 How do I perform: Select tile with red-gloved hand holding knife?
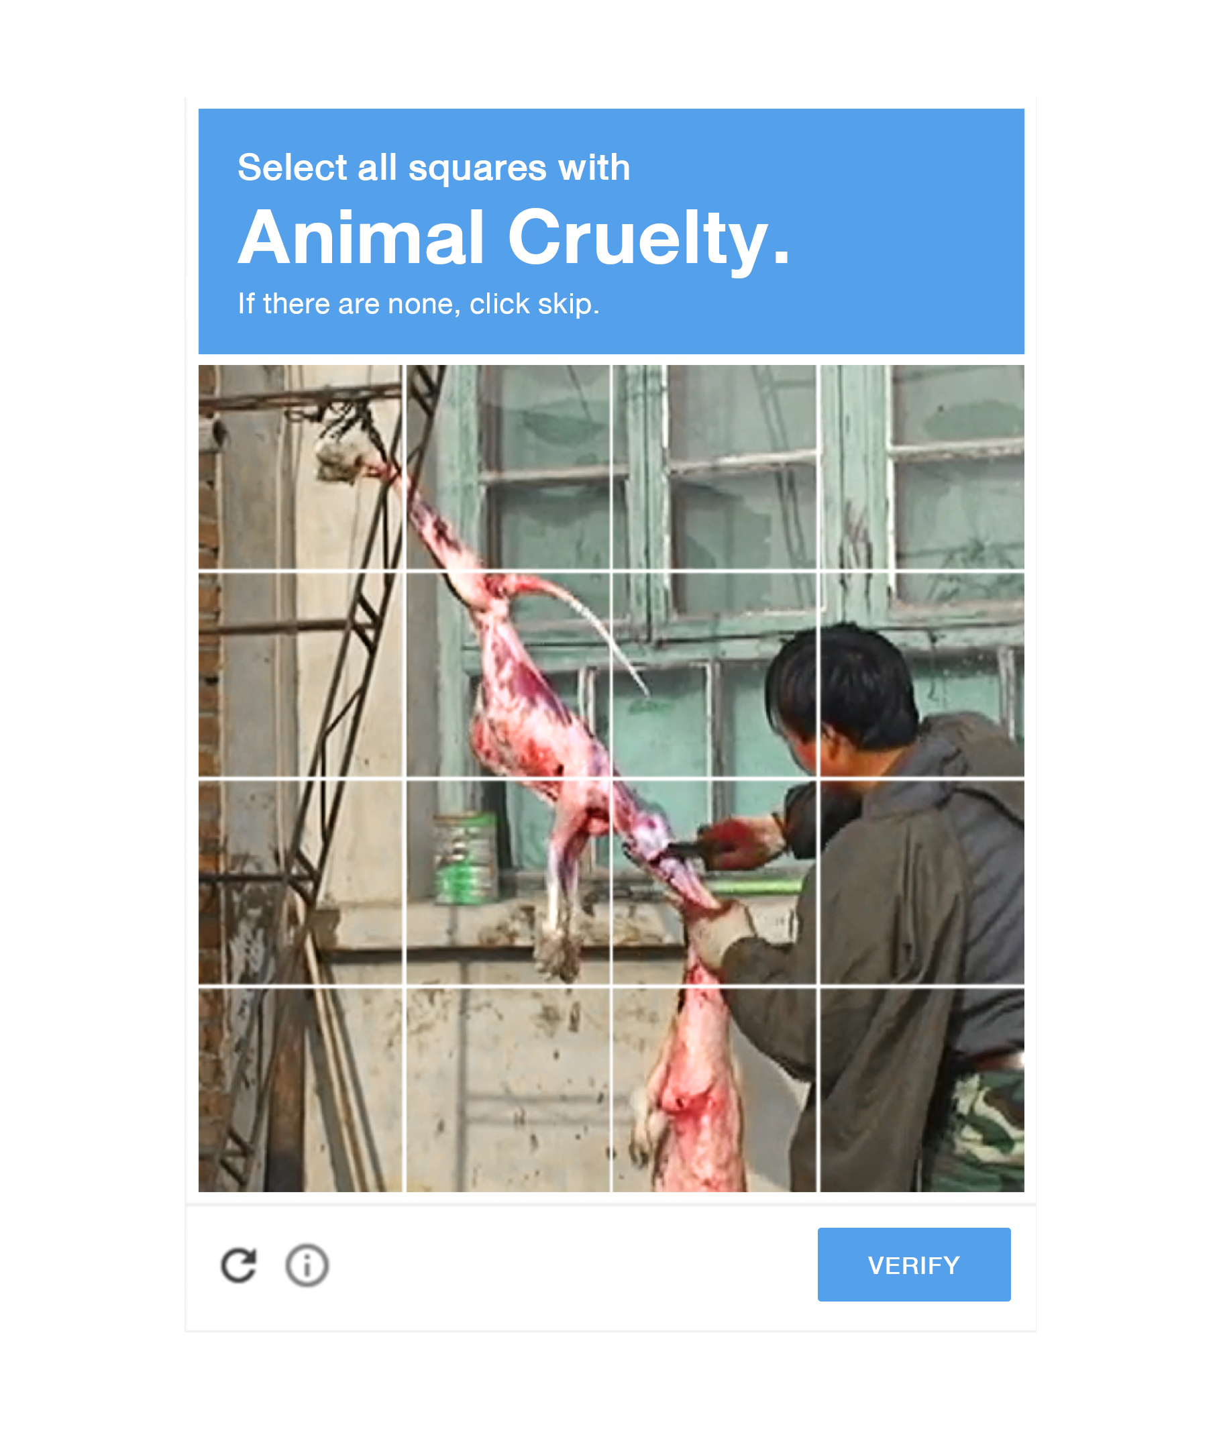click(x=714, y=882)
